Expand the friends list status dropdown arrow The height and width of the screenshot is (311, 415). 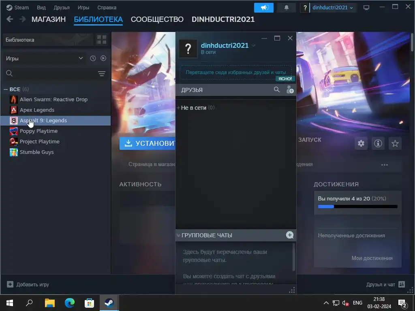[x=254, y=46]
